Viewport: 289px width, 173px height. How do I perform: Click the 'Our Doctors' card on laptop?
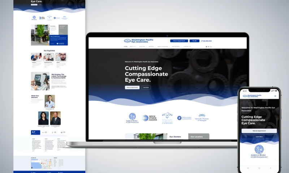[x=178, y=137]
